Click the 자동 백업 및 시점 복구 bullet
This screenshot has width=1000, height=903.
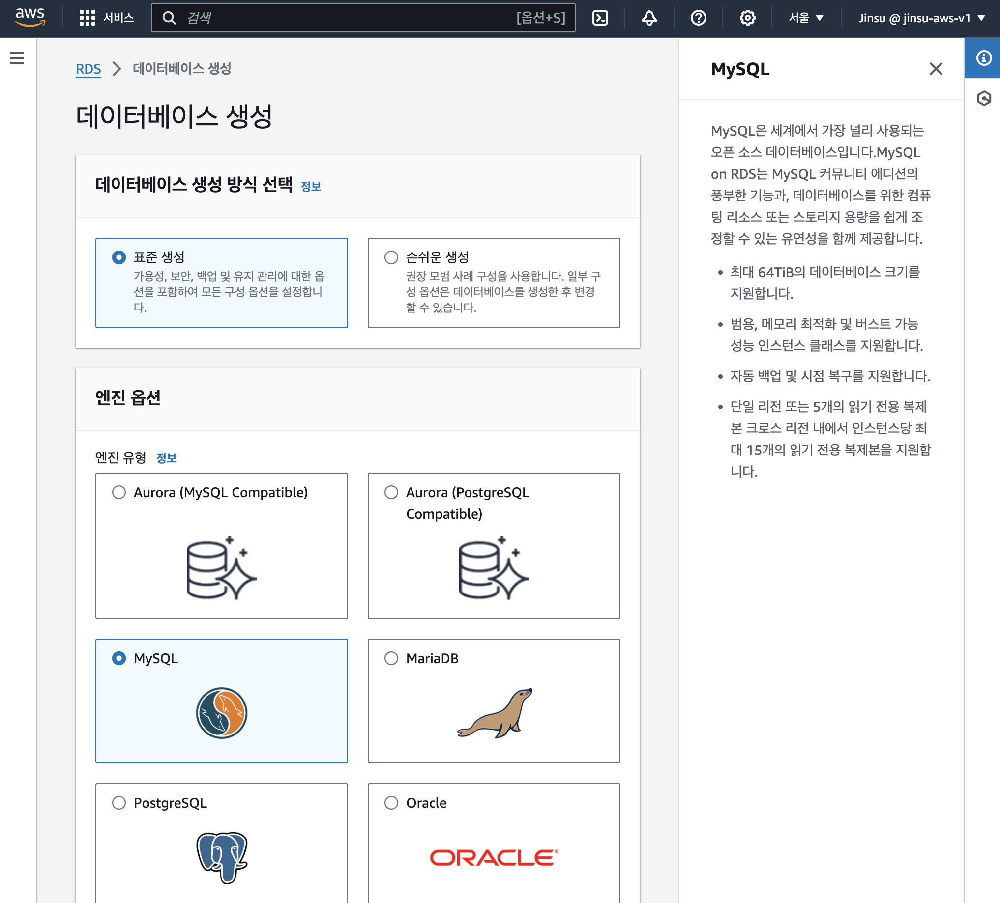pyautogui.click(x=830, y=376)
